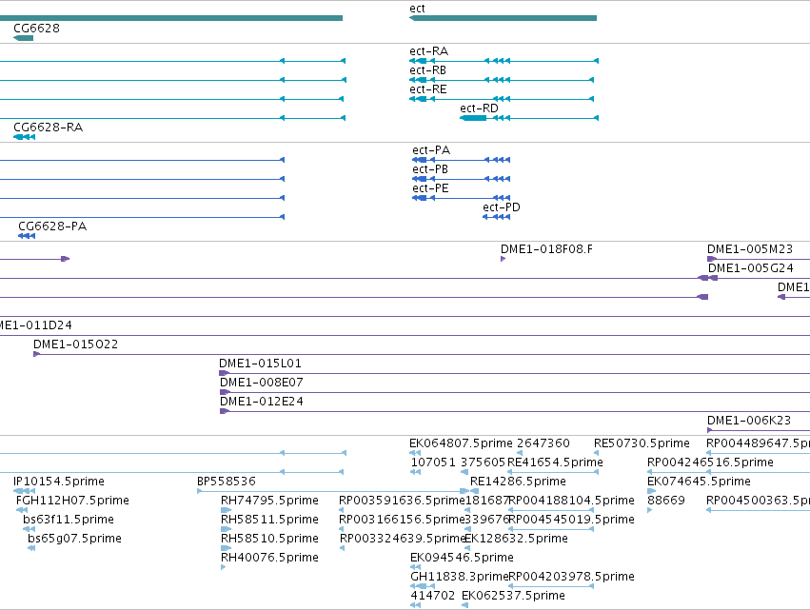Click the 375605 EST label
This screenshot has width=810, height=610.
[483, 462]
